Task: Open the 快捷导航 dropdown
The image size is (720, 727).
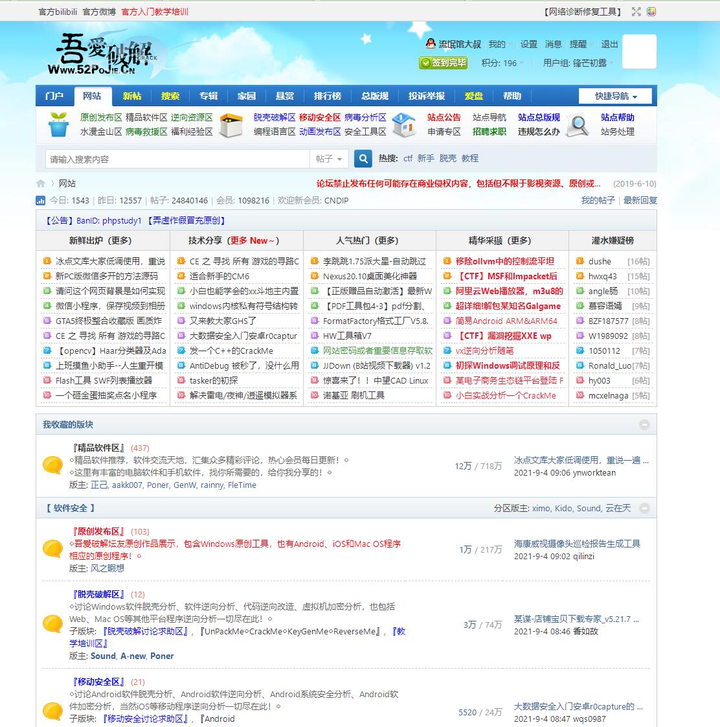Action: click(614, 95)
